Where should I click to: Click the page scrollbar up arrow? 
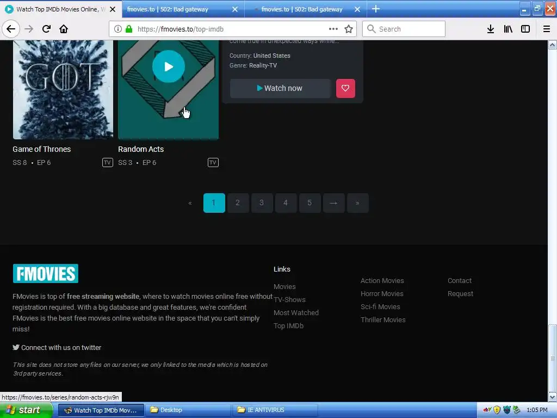[553, 45]
